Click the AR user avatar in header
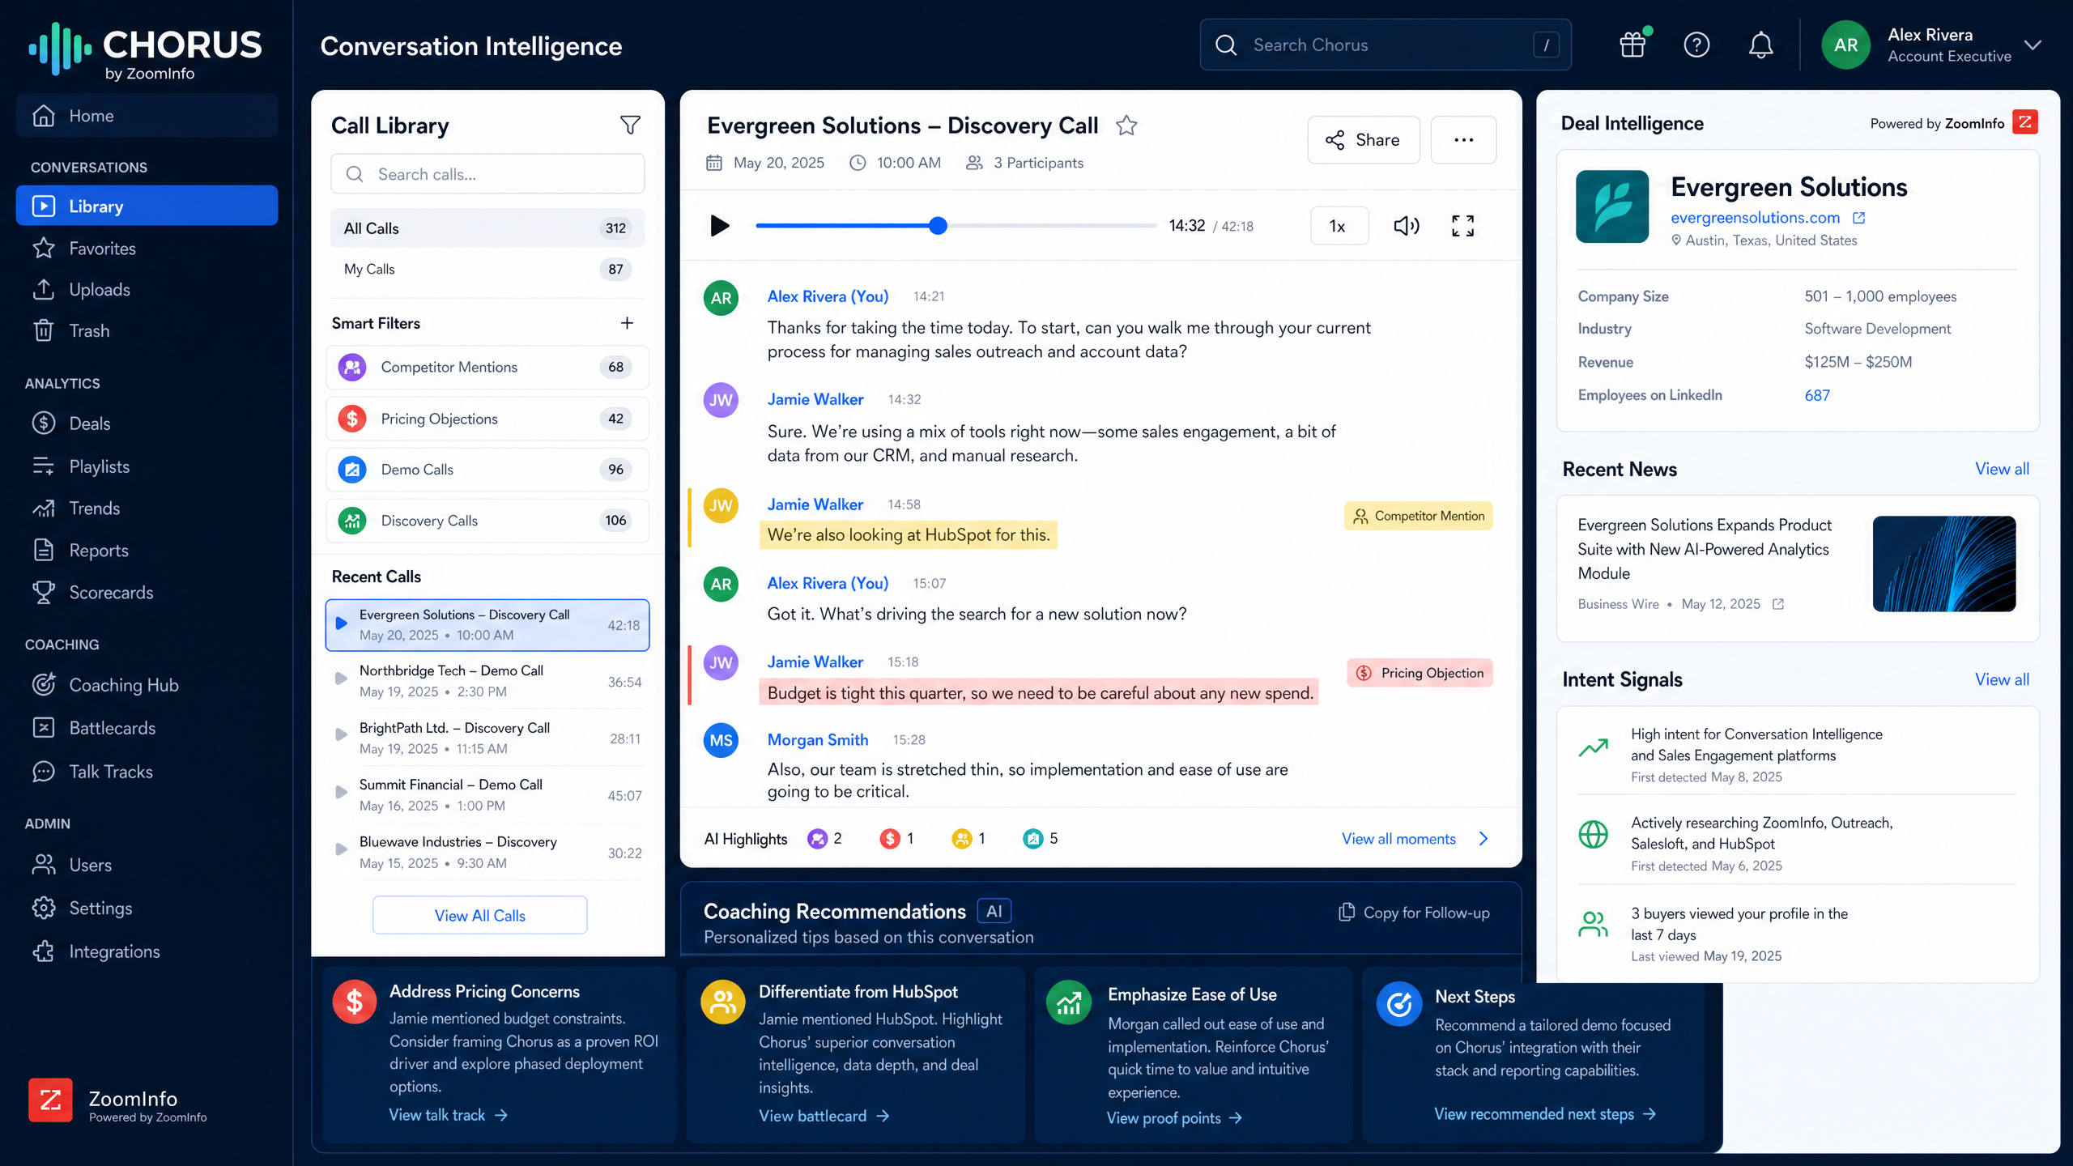2073x1166 pixels. pos(1845,45)
